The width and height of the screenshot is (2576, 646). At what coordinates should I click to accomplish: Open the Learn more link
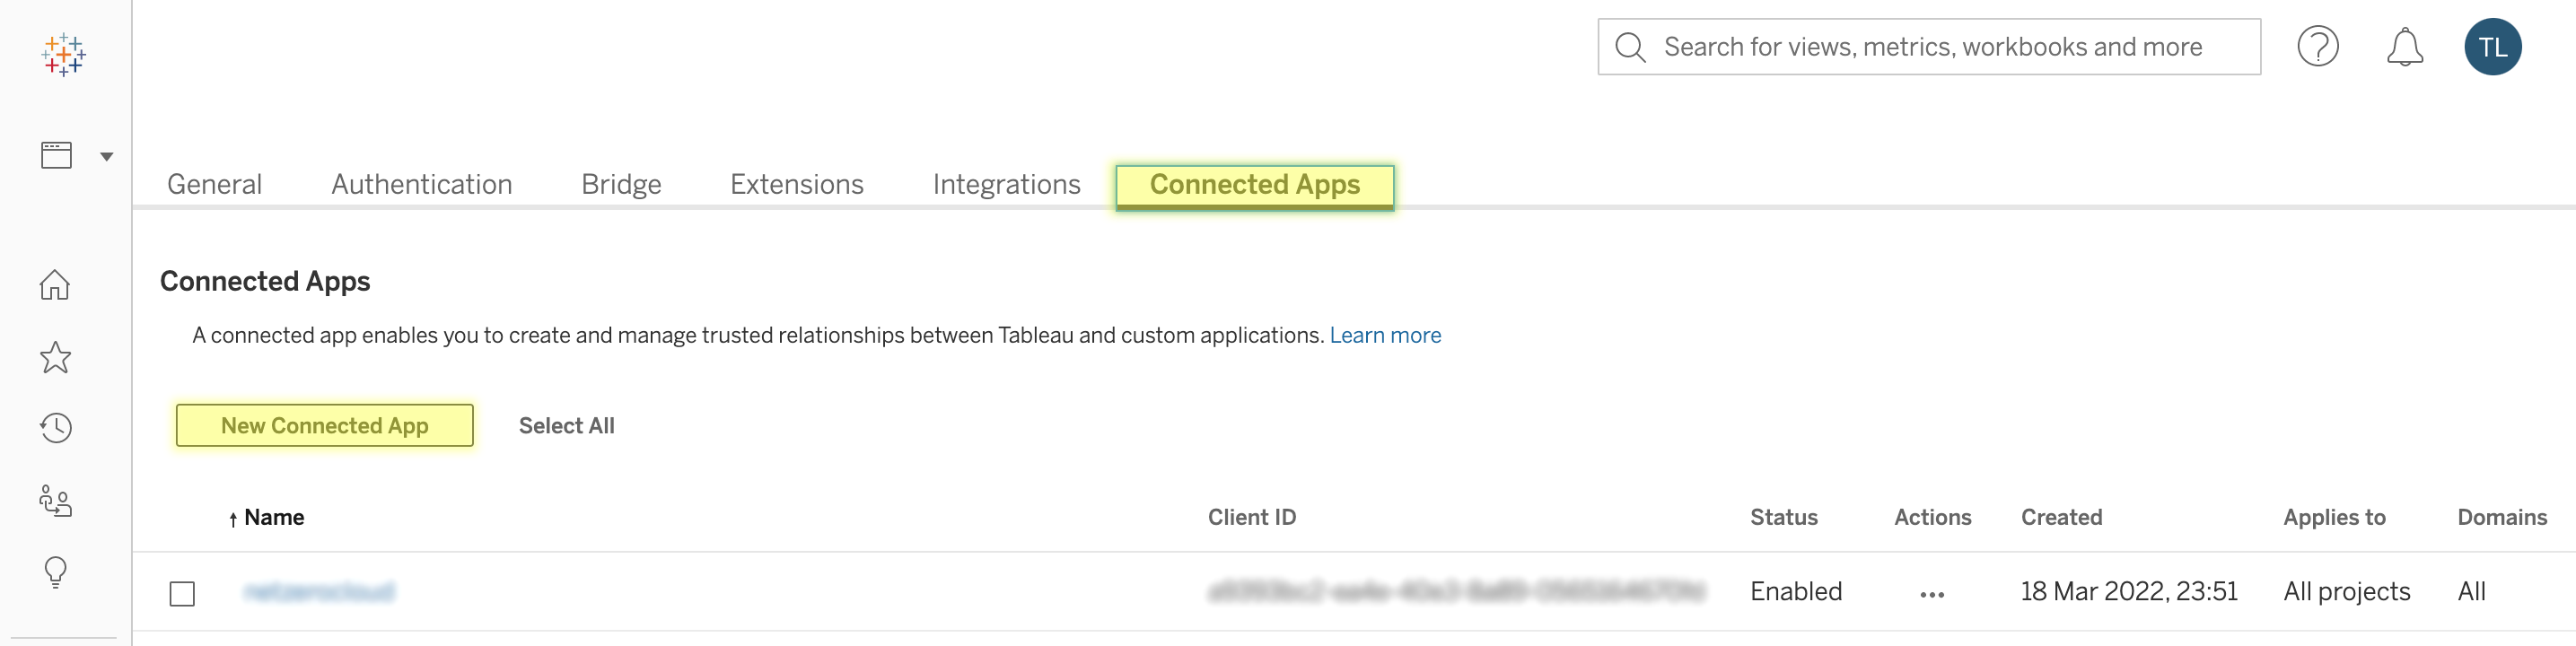[x=1384, y=335]
